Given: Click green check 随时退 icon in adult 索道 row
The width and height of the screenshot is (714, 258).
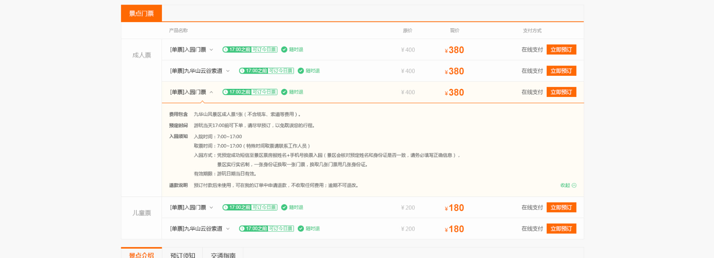Looking at the screenshot, I should tap(301, 71).
